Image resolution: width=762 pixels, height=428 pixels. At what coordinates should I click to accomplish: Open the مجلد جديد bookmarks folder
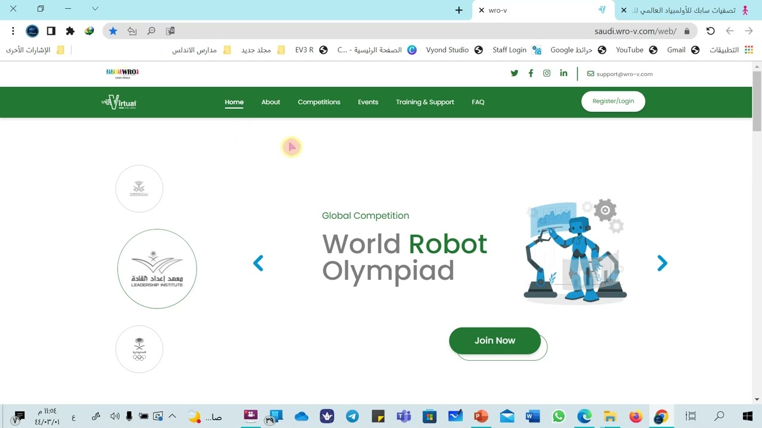[x=263, y=50]
